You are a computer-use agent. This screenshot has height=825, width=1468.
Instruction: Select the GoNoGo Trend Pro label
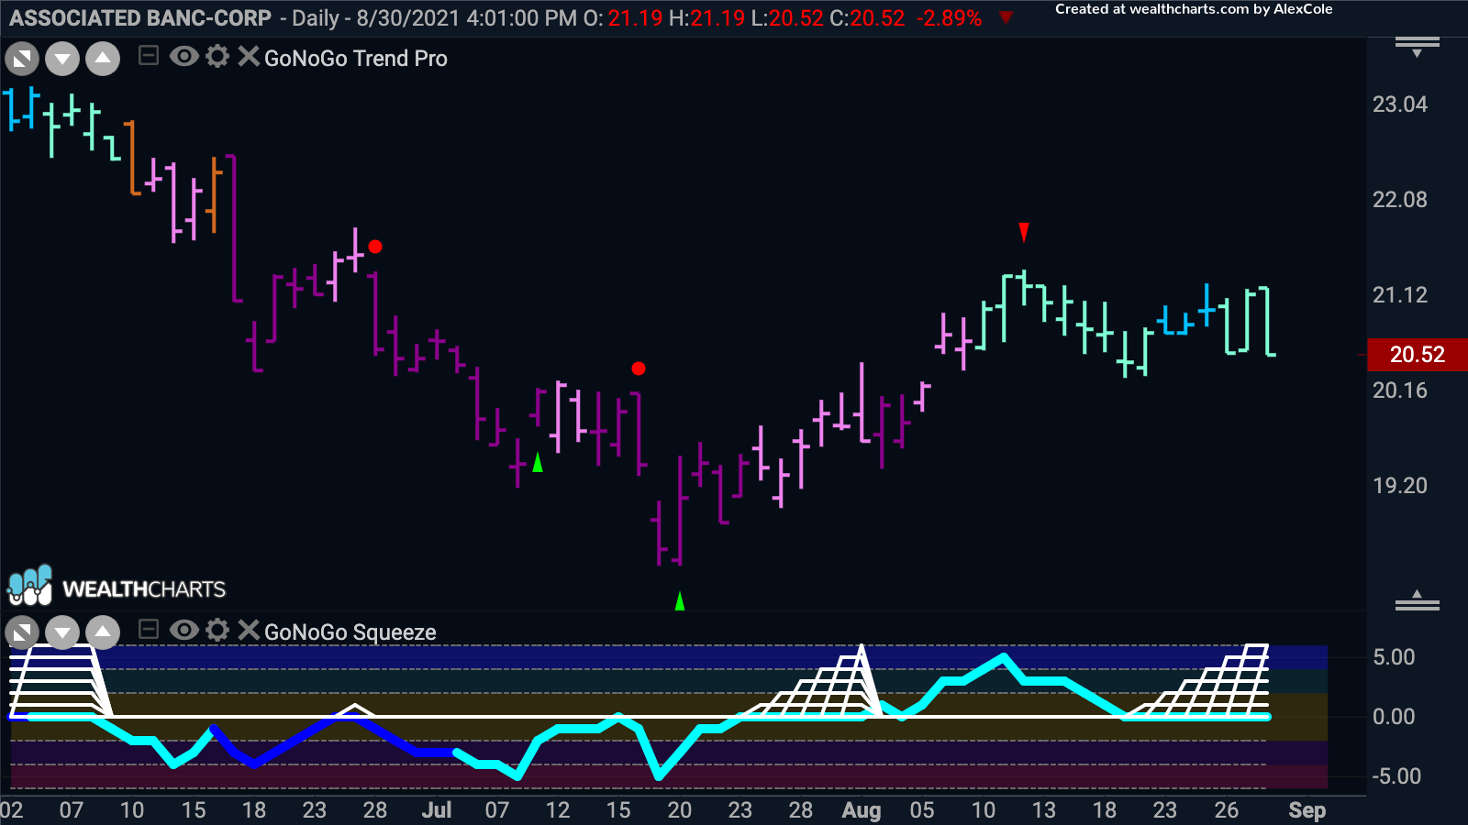tap(356, 59)
